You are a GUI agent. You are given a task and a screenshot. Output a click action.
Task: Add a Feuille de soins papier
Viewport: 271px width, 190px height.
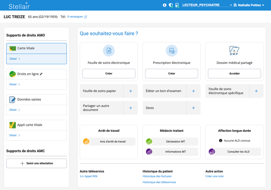click(131, 91)
